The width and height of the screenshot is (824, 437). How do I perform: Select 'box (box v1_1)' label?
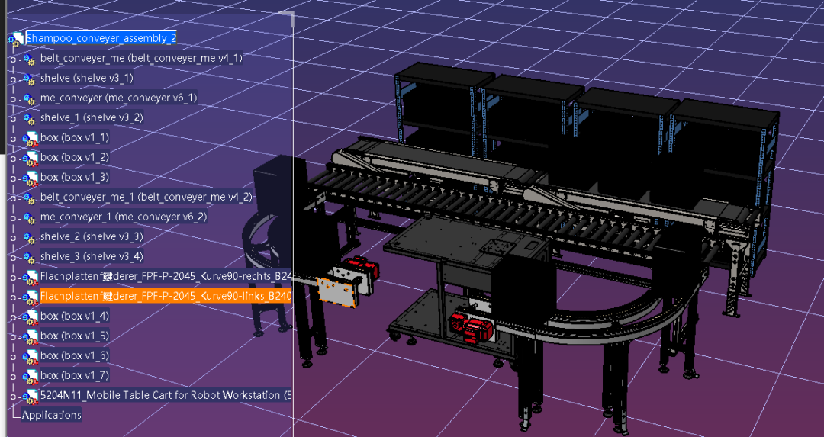(75, 137)
